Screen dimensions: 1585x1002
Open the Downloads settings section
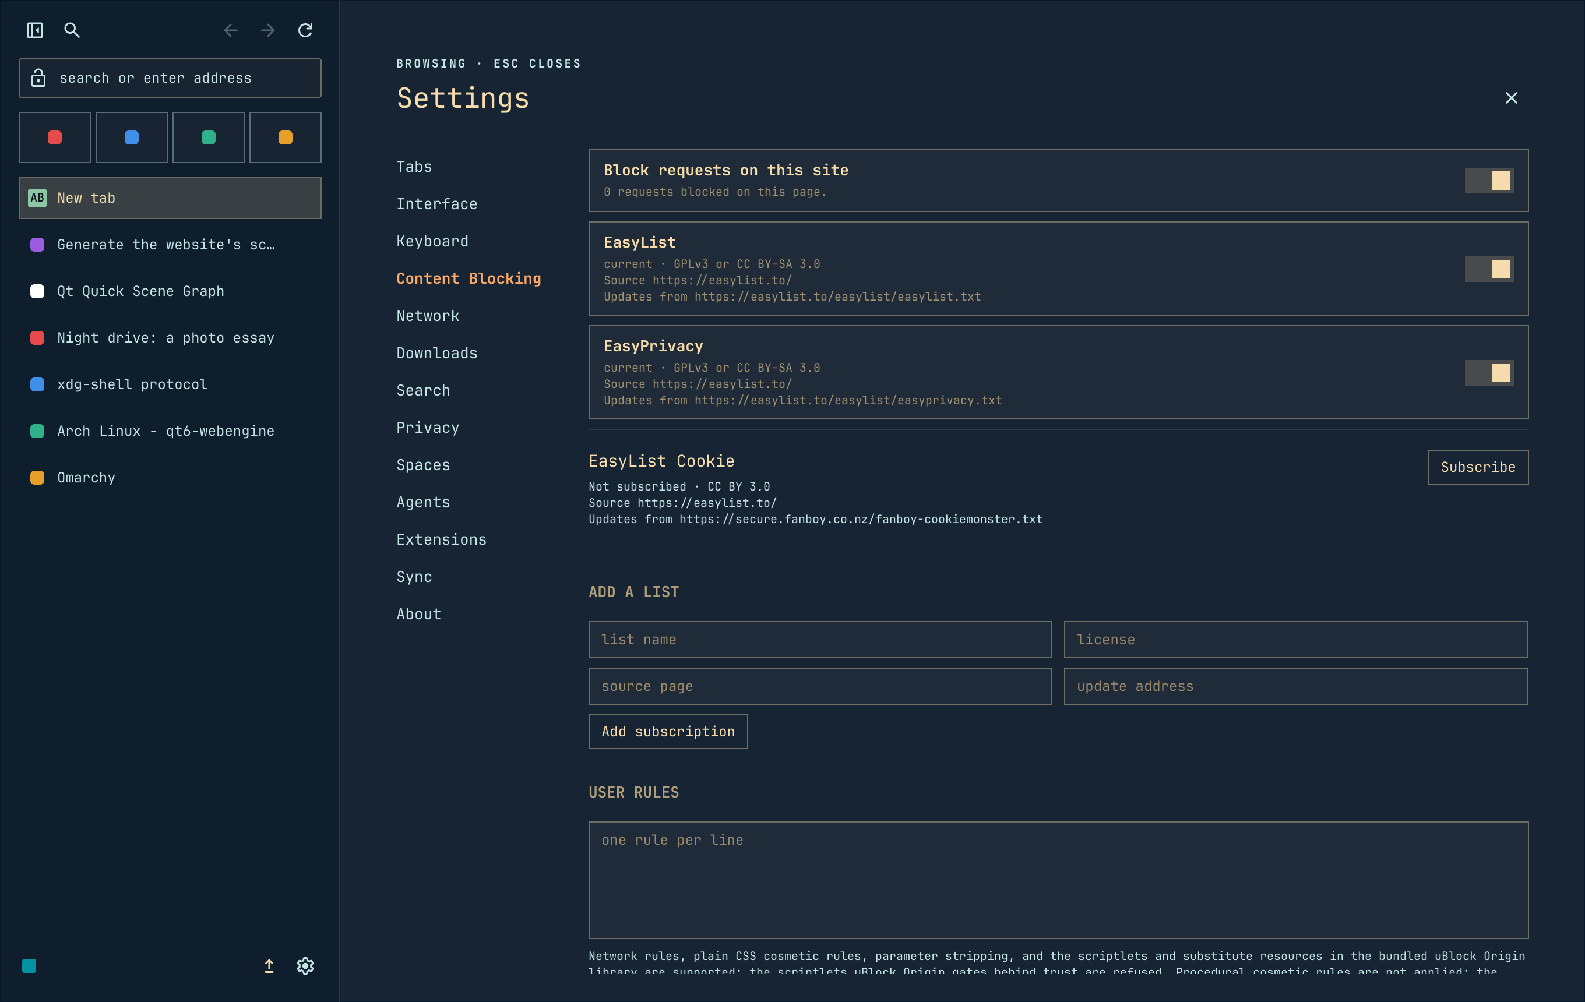[x=437, y=353]
